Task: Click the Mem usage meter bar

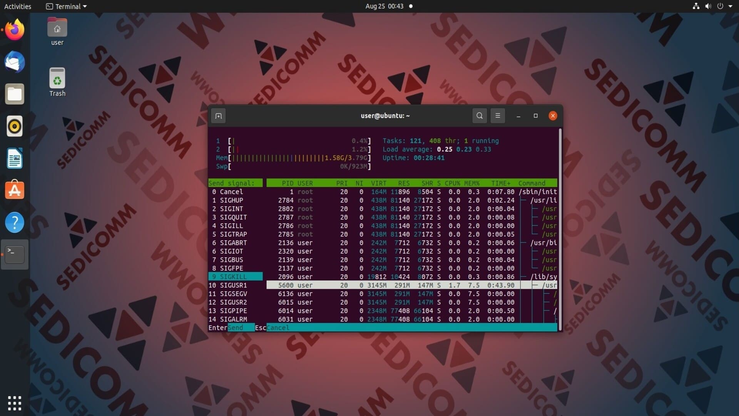Action: pyautogui.click(x=293, y=158)
